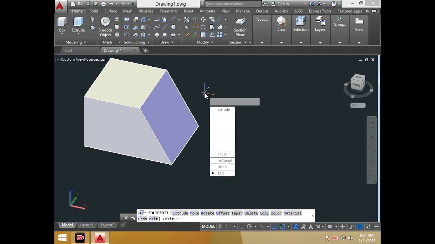Click the Smooth Object mesh tool
This screenshot has width=435, height=244.
pos(105,27)
